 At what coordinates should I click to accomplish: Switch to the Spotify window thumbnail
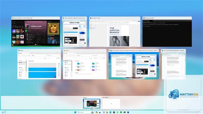tap(36, 32)
